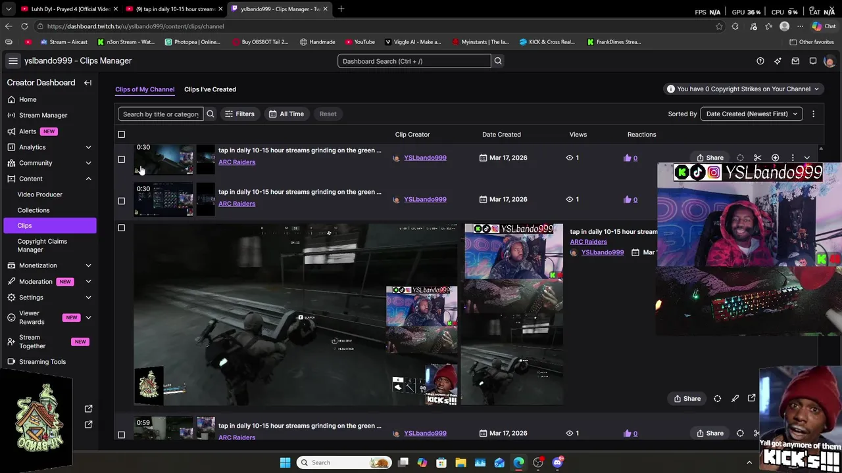Run the clip search magnifier beside title field

tap(210, 114)
